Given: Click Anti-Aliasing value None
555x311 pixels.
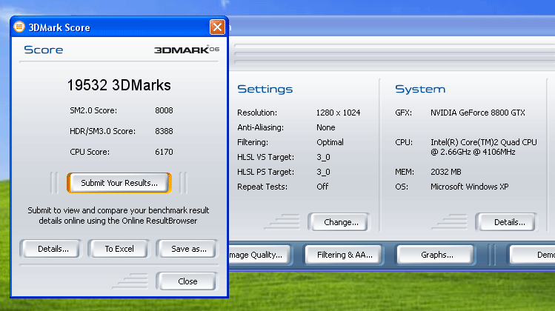Looking at the screenshot, I should tap(325, 127).
